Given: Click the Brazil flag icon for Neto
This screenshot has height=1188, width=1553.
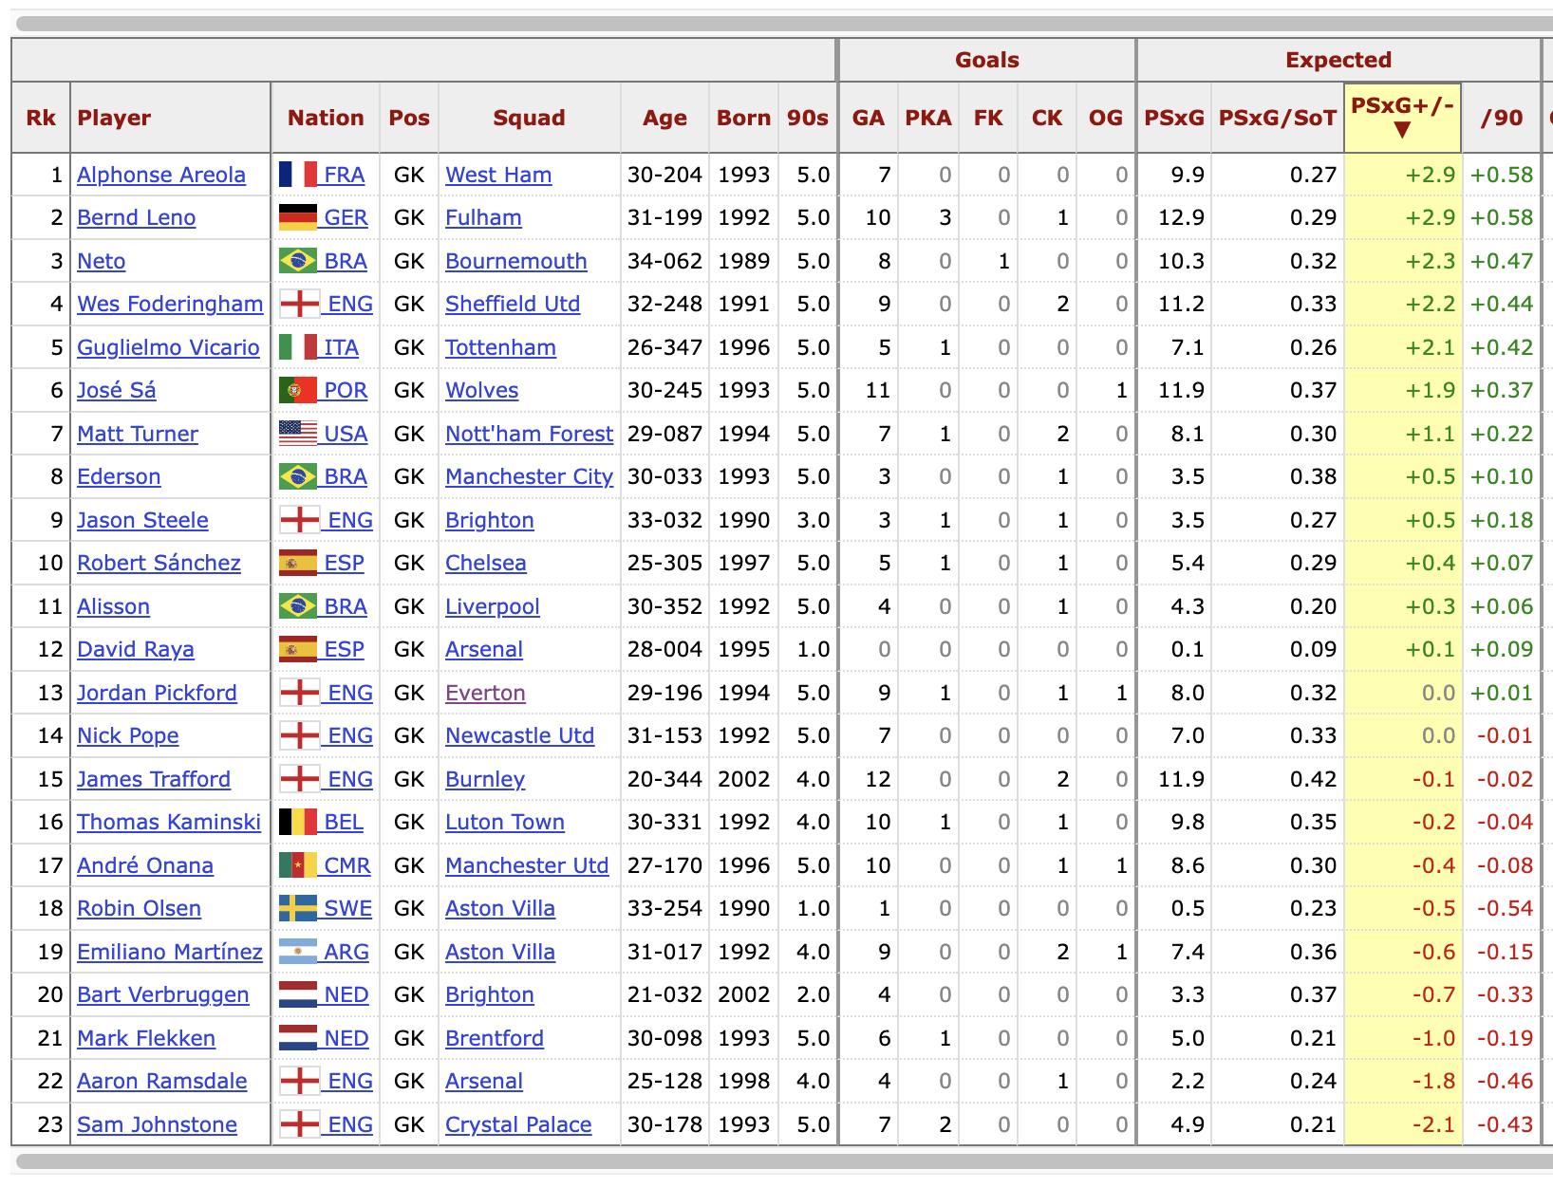Looking at the screenshot, I should [x=298, y=261].
